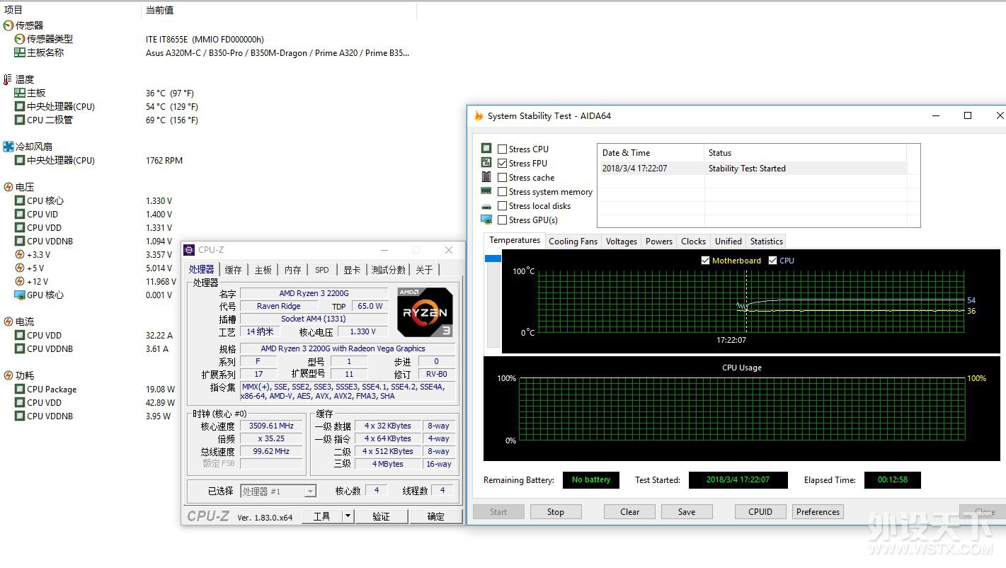Click the CPUID button in AIDA64
The image size is (1006, 568).
[760, 512]
